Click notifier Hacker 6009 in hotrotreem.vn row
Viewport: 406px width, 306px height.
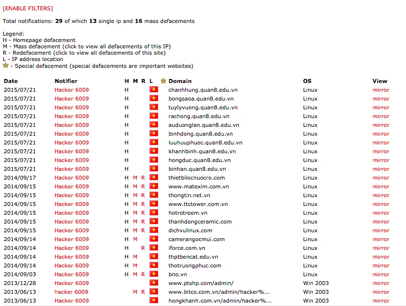[71, 213]
